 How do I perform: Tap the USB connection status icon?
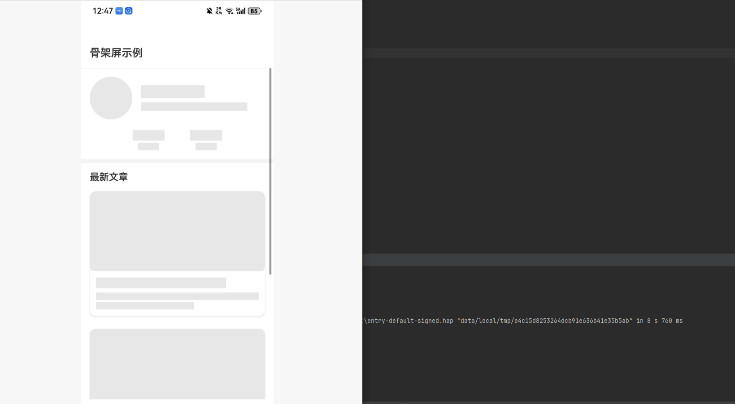point(119,11)
